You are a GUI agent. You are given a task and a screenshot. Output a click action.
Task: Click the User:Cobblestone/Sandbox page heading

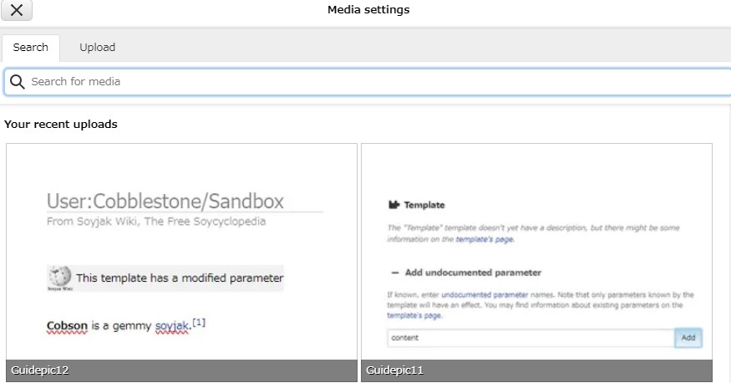click(x=165, y=201)
